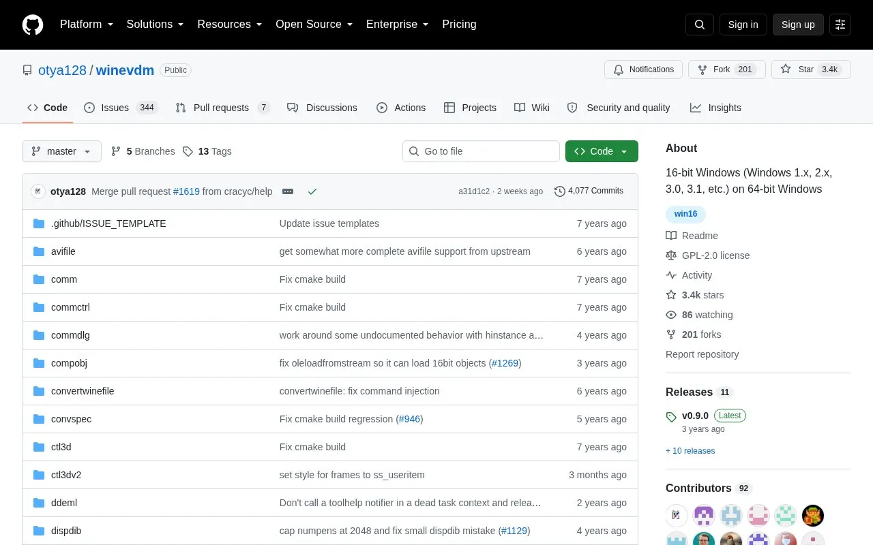The width and height of the screenshot is (873, 545).
Task: Click the Go to file search field
Action: click(481, 151)
